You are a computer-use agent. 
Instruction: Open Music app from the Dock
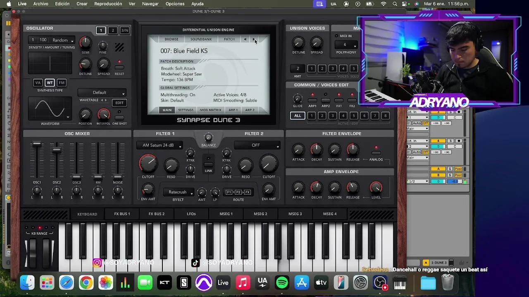pyautogui.click(x=243, y=283)
